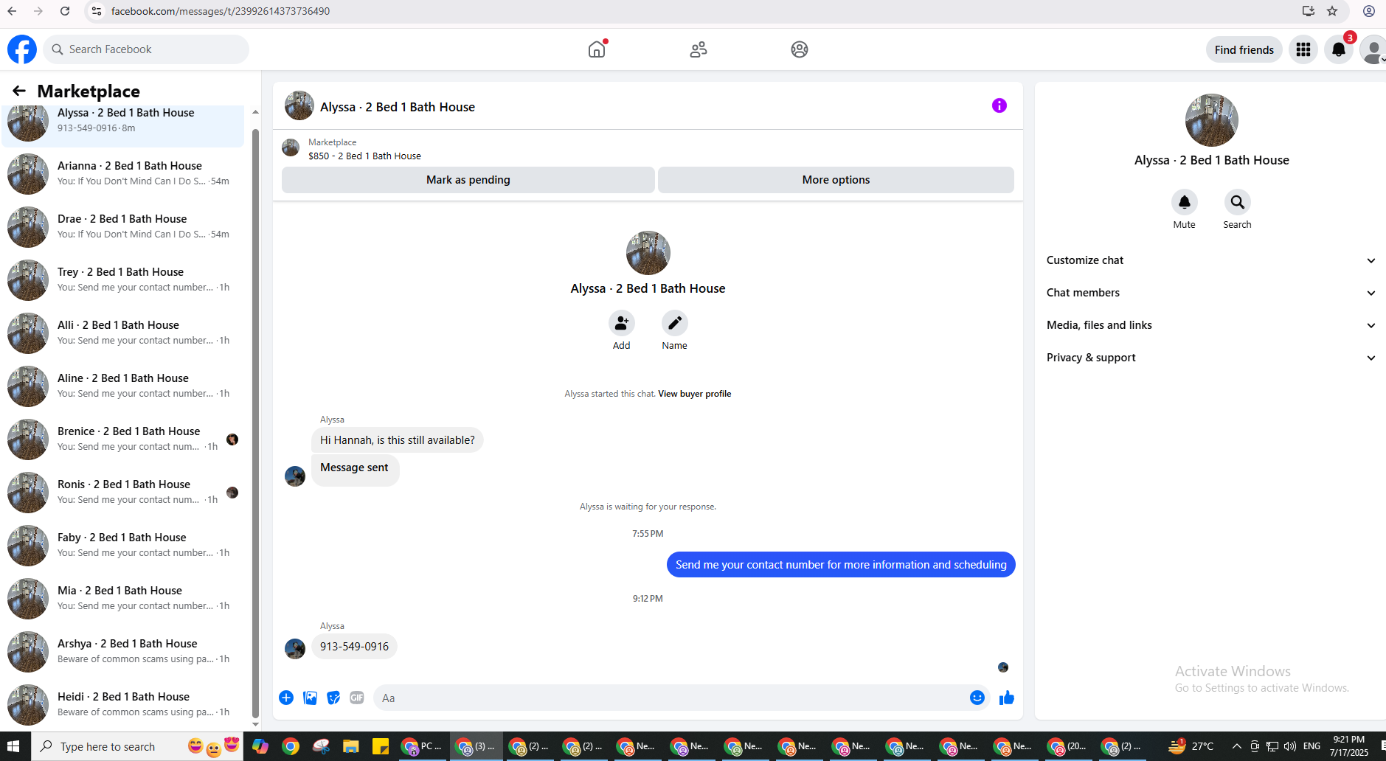Open Ronis's 2 Bed 1 Bath House chat
The width and height of the screenshot is (1386, 761).
(x=122, y=493)
